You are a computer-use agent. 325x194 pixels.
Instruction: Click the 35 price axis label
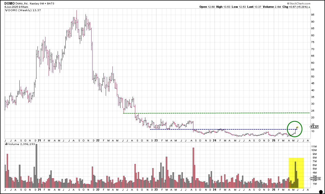pos(313,97)
